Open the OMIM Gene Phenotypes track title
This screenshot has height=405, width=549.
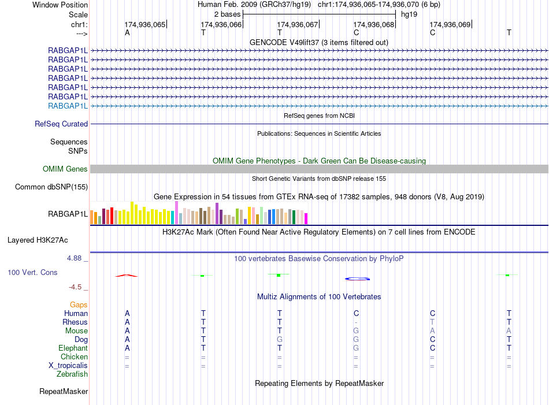(319, 161)
